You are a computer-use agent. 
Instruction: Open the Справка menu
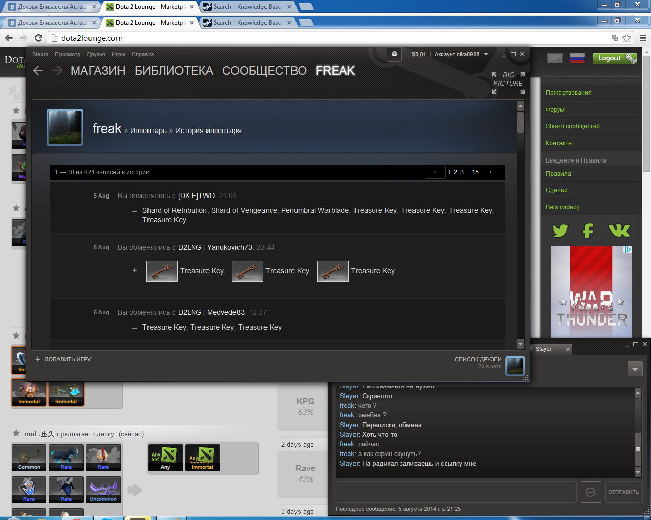point(142,54)
